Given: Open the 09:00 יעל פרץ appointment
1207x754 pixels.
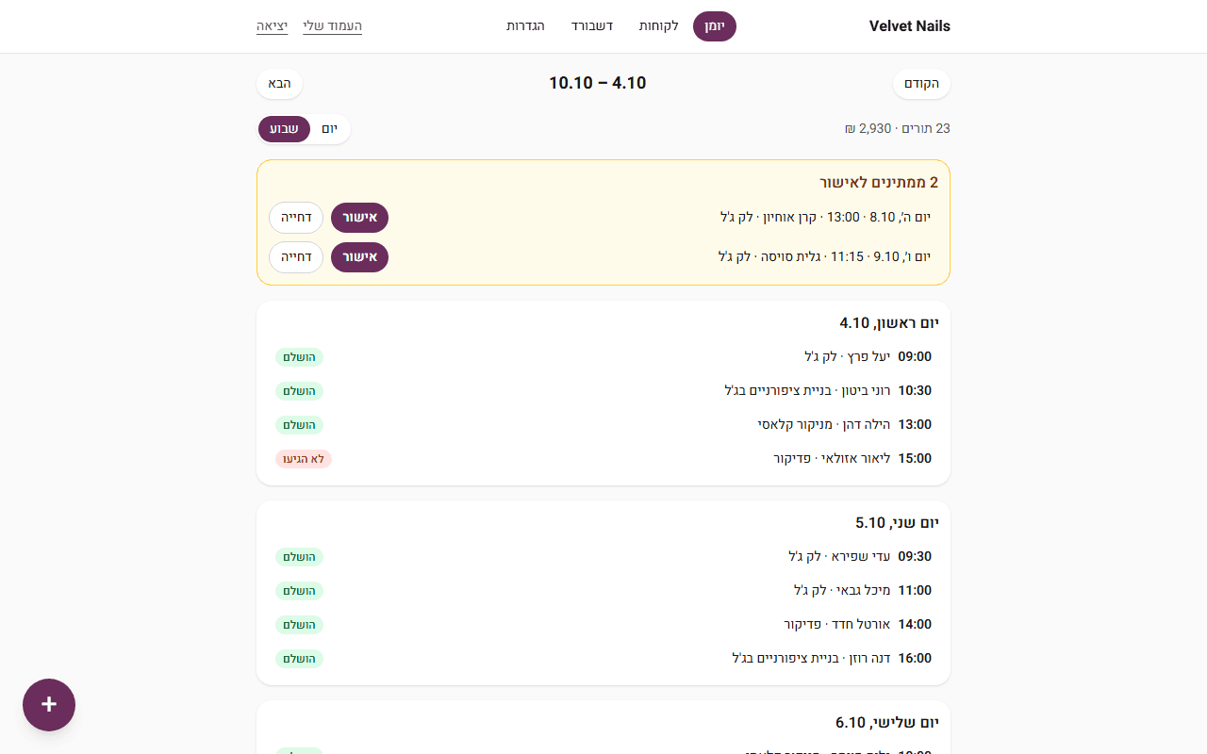Looking at the screenshot, I should coord(603,357).
